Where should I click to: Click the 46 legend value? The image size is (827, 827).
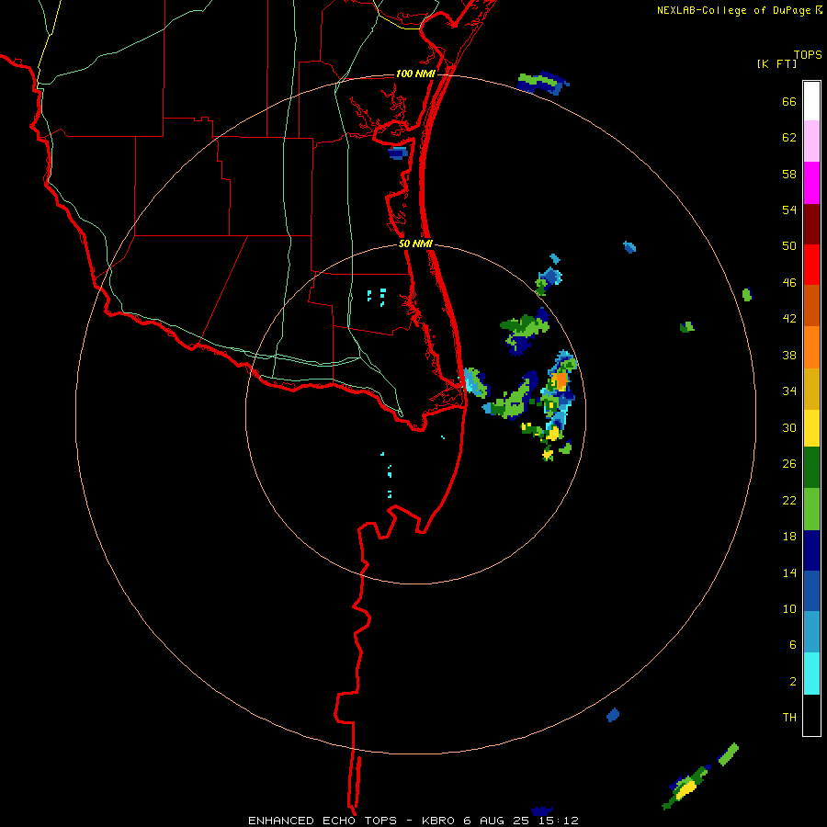click(x=789, y=283)
